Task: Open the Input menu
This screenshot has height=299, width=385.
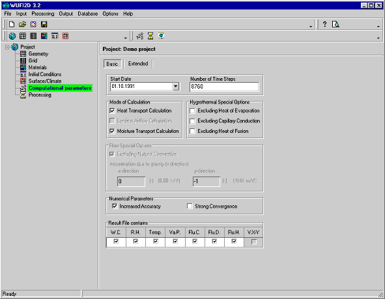Action: click(x=21, y=14)
